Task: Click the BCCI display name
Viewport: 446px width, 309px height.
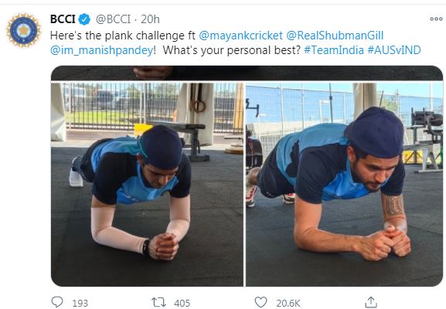Action: click(x=63, y=19)
